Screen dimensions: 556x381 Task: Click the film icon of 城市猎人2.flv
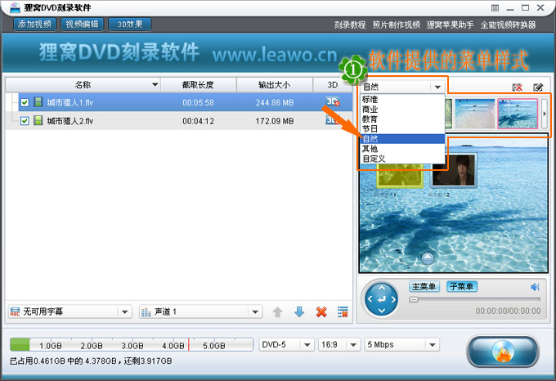tap(38, 120)
